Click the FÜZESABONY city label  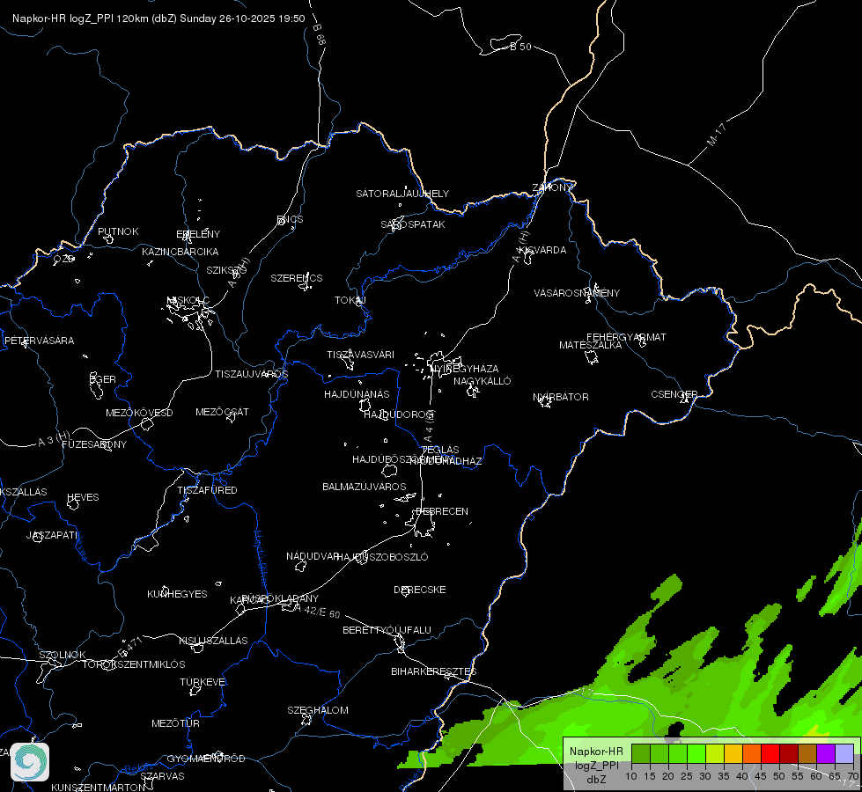(x=94, y=444)
